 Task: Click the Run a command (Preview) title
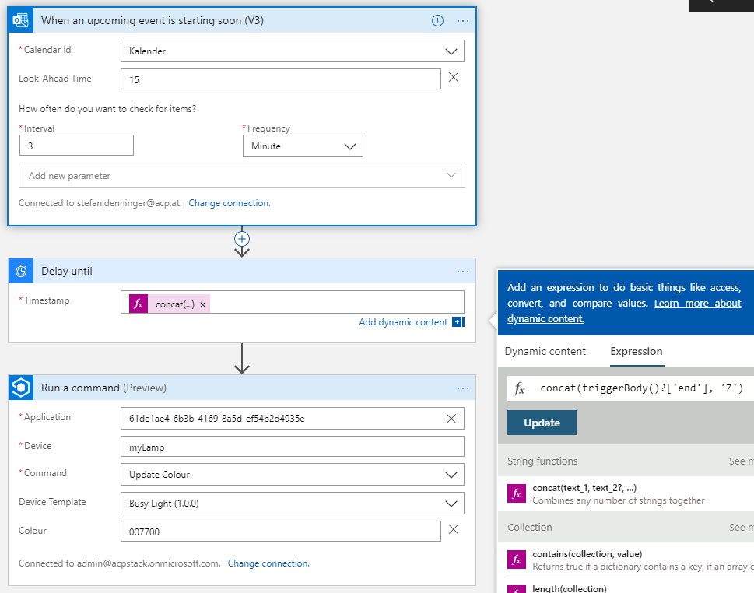[103, 388]
